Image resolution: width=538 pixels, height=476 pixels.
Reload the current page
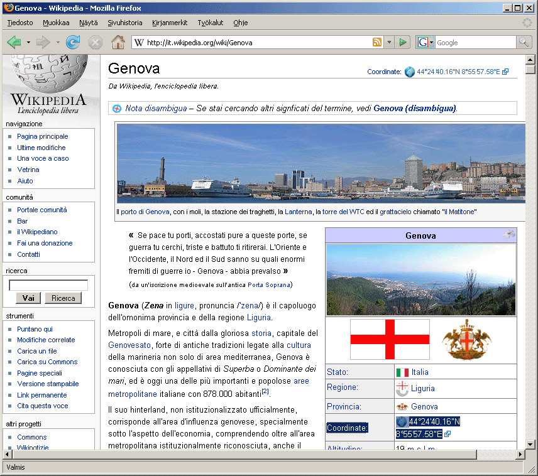coord(73,42)
